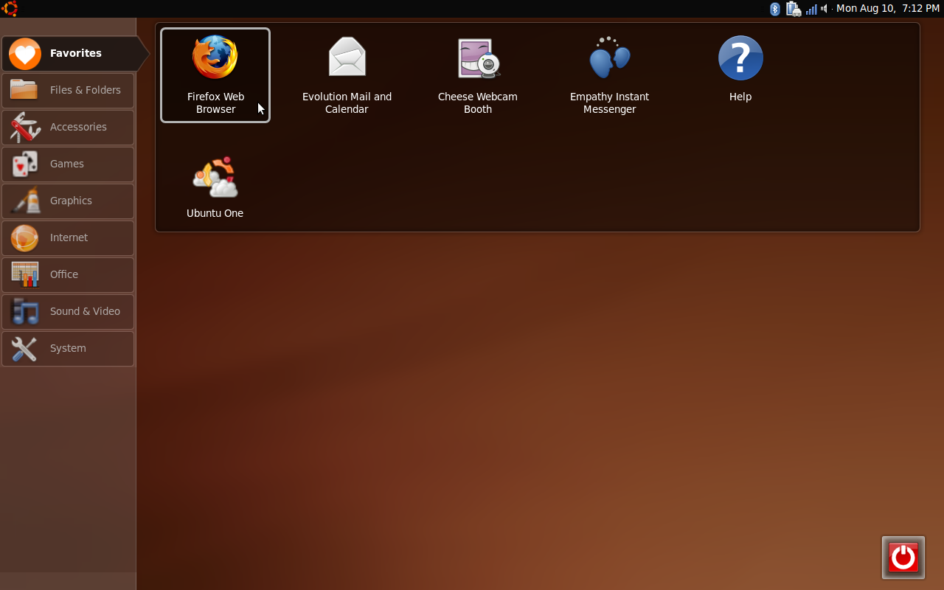Viewport: 944px width, 590px height.
Task: Open the network signal indicator
Action: [x=811, y=9]
